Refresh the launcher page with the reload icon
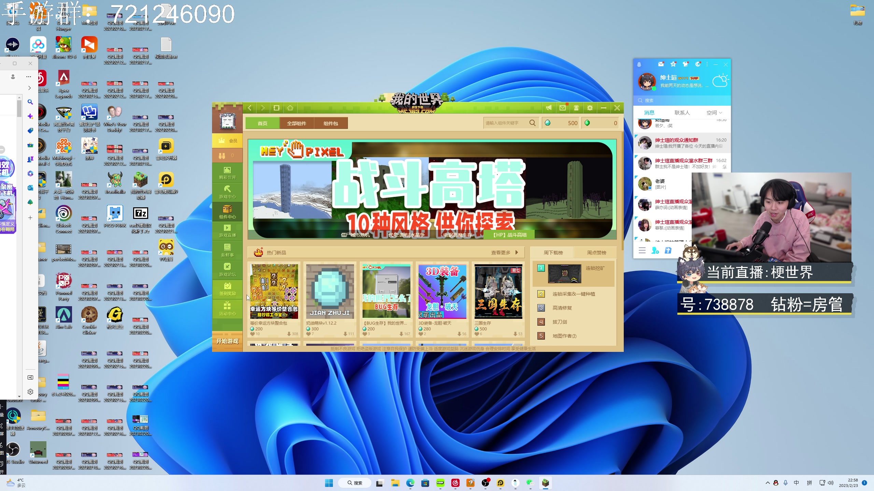 277,108
